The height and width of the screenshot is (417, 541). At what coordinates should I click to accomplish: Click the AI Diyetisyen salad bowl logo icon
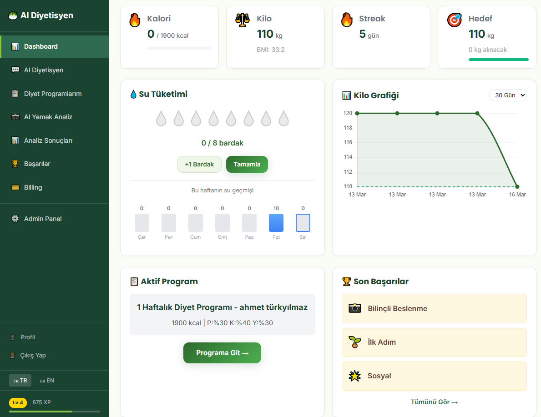[13, 15]
